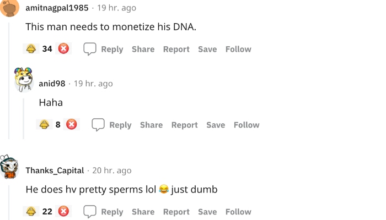Upvote amitnagpal1985's comment
This screenshot has height=220, width=386.
pos(31,49)
